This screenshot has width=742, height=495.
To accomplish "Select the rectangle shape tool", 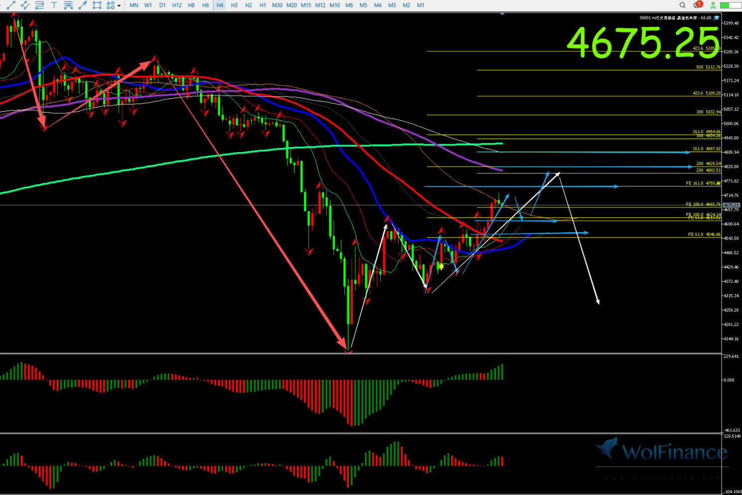I will click(x=97, y=5).
